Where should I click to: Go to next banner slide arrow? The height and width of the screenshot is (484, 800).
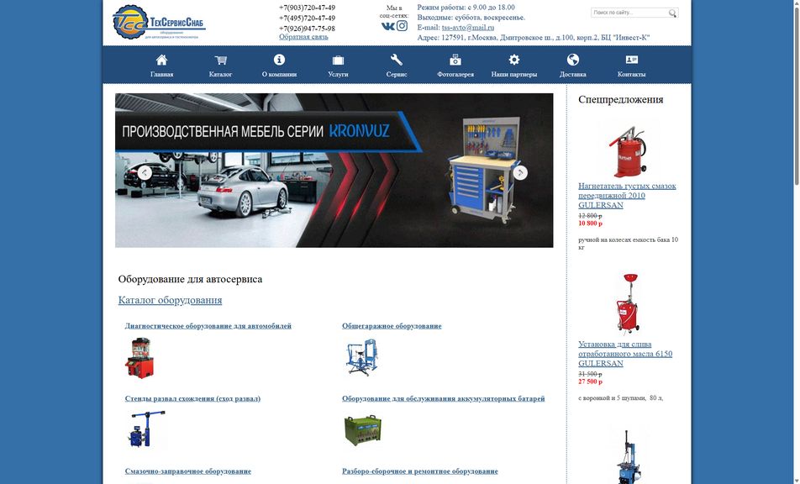point(520,172)
